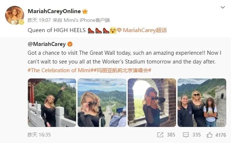Click the repost share icon
This screenshot has height=143, width=231.
[160, 135]
